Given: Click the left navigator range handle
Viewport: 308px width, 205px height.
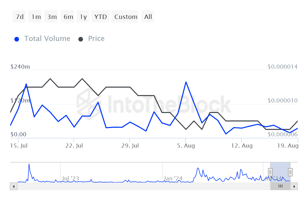Looking at the screenshot, I should 270,171.
